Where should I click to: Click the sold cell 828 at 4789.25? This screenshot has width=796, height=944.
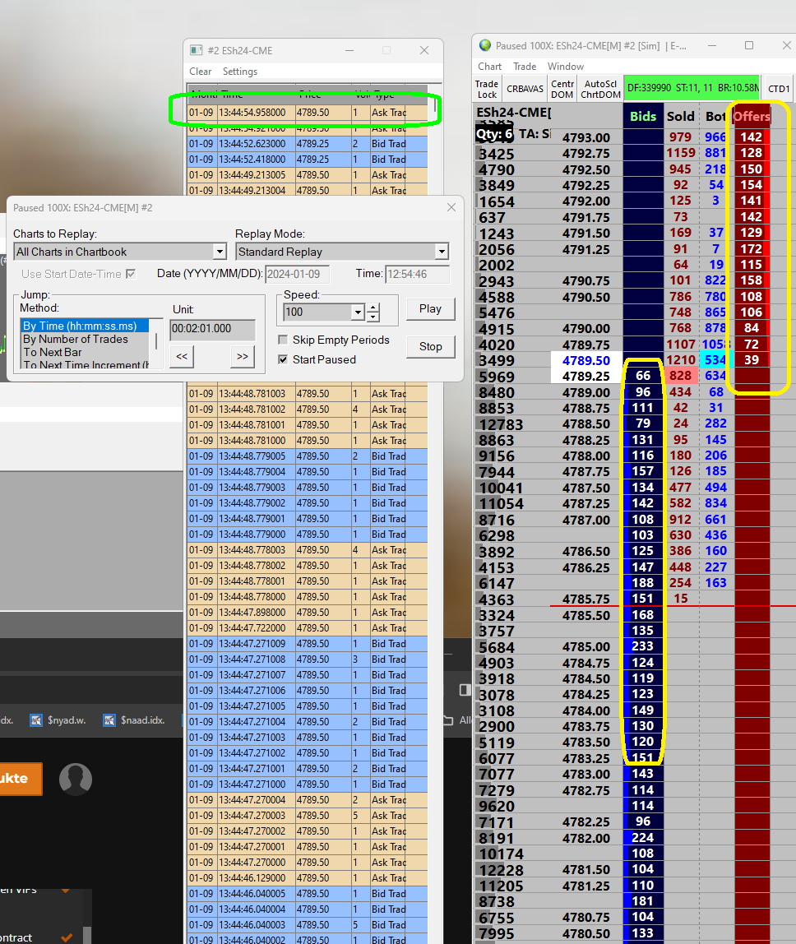coord(680,376)
